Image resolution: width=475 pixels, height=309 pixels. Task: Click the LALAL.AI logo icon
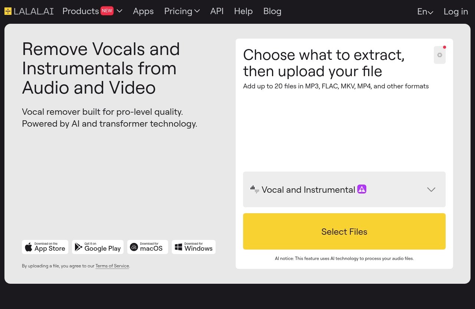(x=8, y=11)
